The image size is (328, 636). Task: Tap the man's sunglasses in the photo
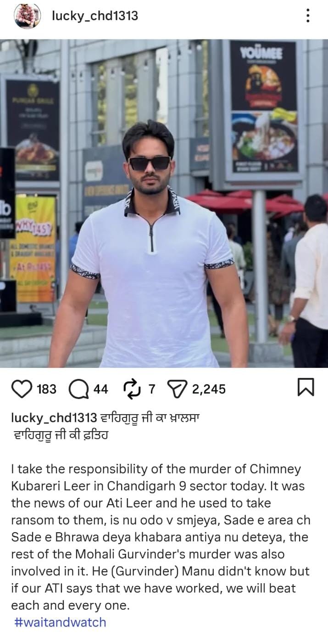150,163
